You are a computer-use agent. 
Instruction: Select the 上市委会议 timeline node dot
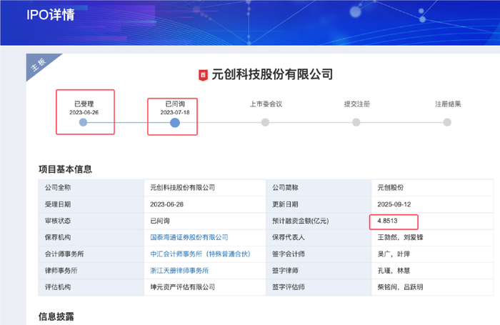265,122
